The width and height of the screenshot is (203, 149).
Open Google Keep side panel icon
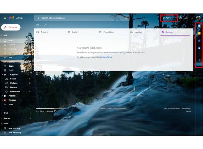(199, 33)
